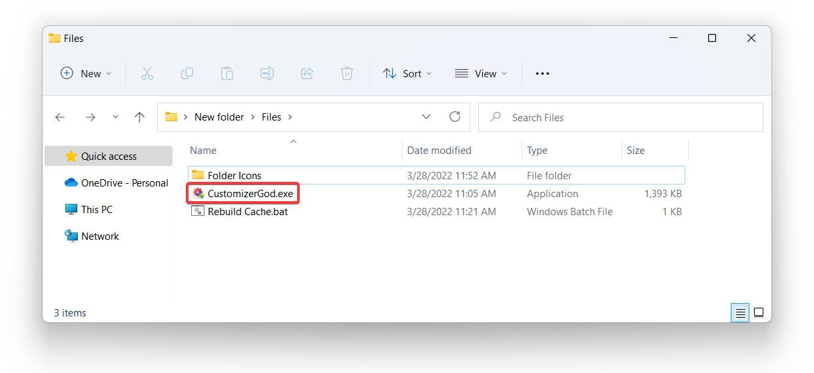Navigate to New folder in breadcrumb
Image resolution: width=814 pixels, height=373 pixels.
pyautogui.click(x=219, y=117)
